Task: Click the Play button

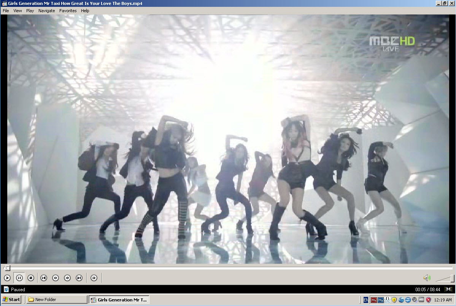Action: coord(7,278)
